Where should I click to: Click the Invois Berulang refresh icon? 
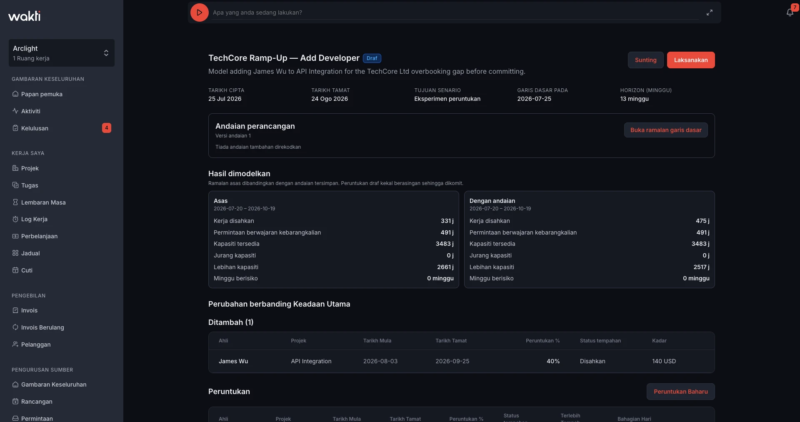(15, 327)
